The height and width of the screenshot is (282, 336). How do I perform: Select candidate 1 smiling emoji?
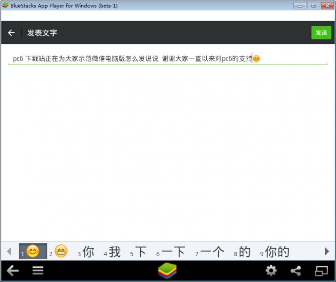coord(33,251)
